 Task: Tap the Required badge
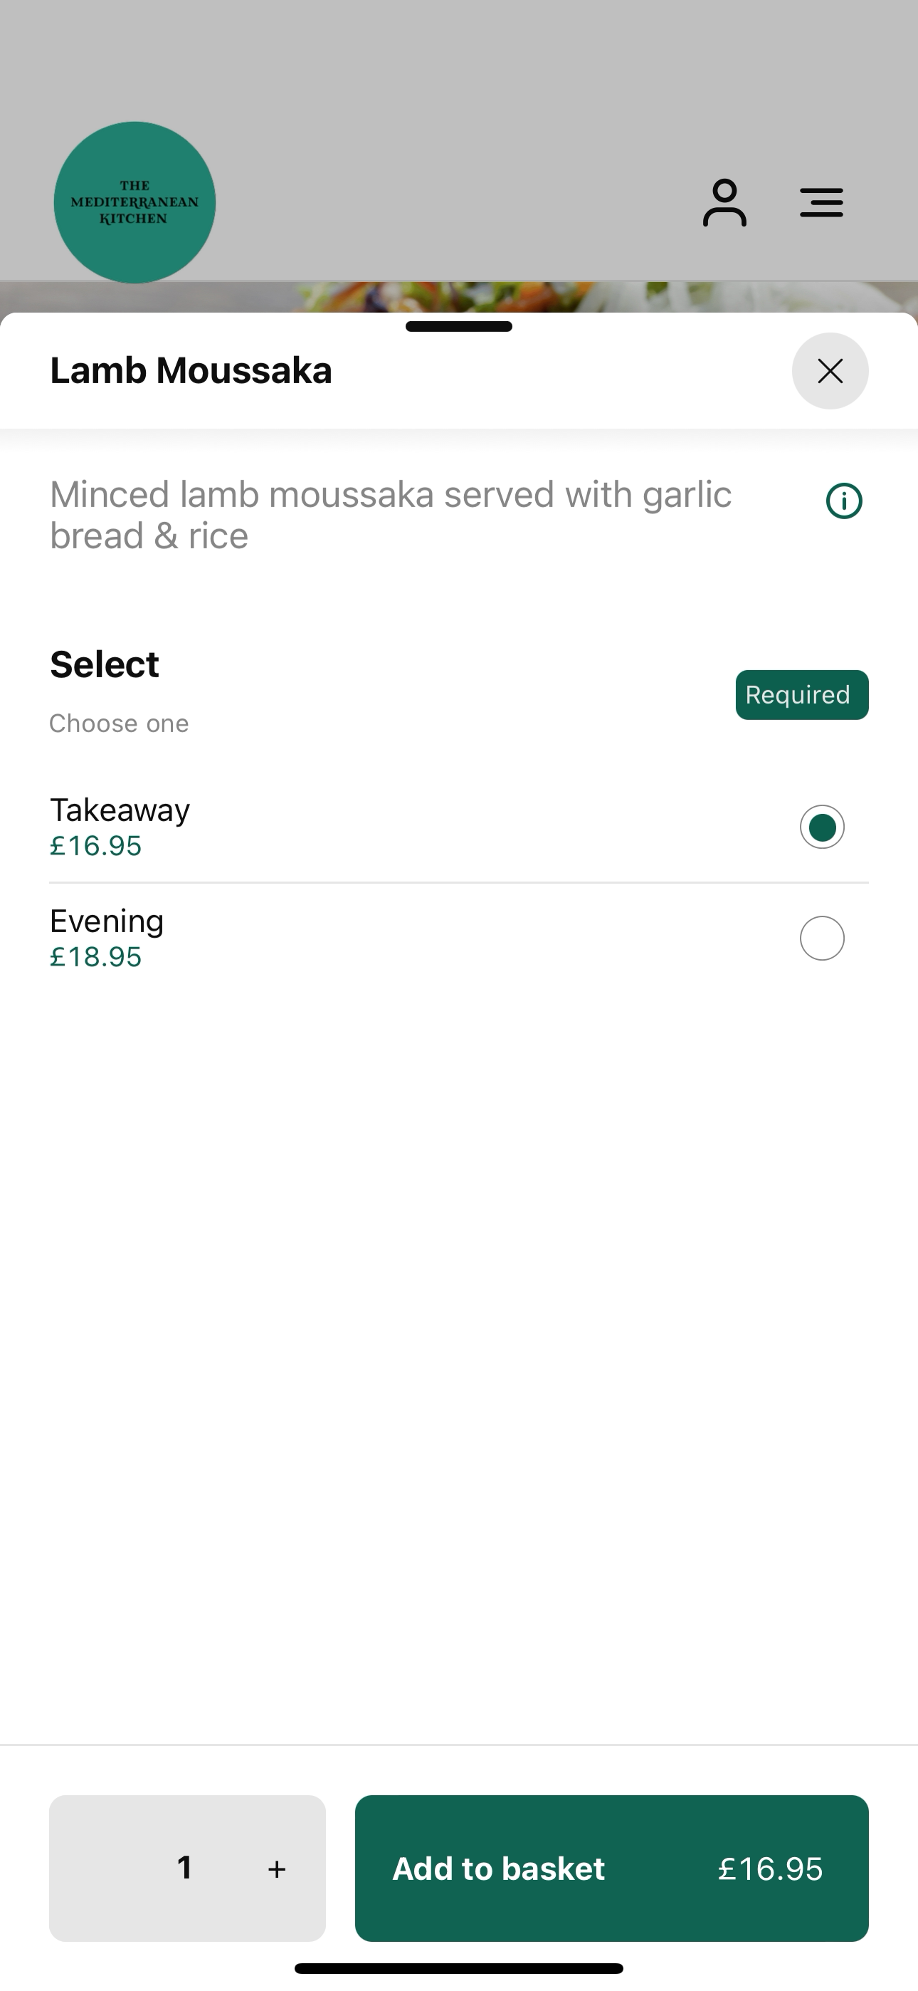801,695
